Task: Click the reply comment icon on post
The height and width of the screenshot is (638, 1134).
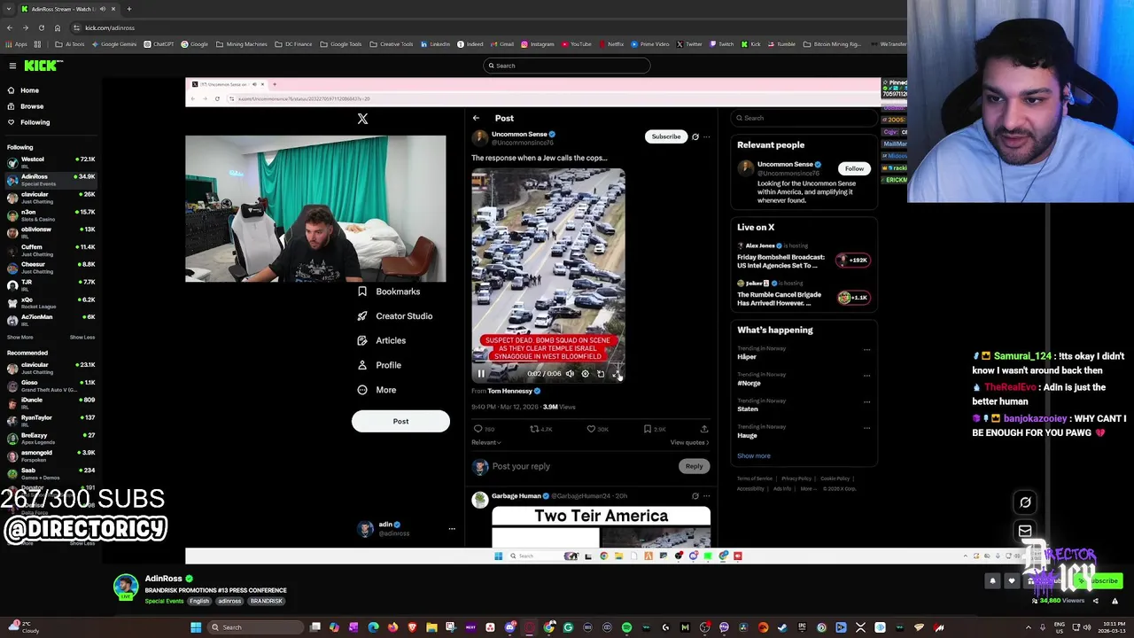Action: click(x=478, y=429)
